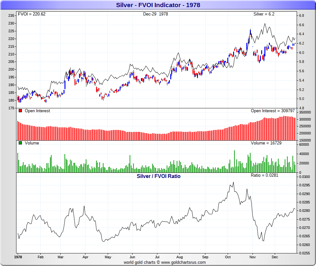Click the 'Silver / FVOI Ratio' heading
Image resolution: width=316 pixels, height=266 pixels.
point(159,176)
